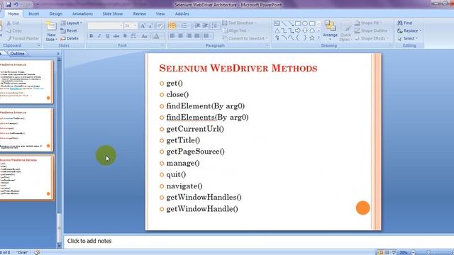Click Copy in Clipboard group
Image resolution: width=454 pixels, height=255 pixels.
click(14, 30)
